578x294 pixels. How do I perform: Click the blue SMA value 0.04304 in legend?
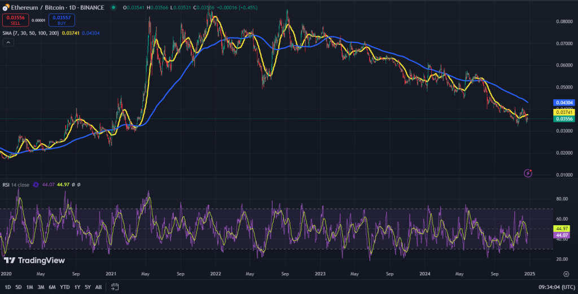pyautogui.click(x=91, y=33)
